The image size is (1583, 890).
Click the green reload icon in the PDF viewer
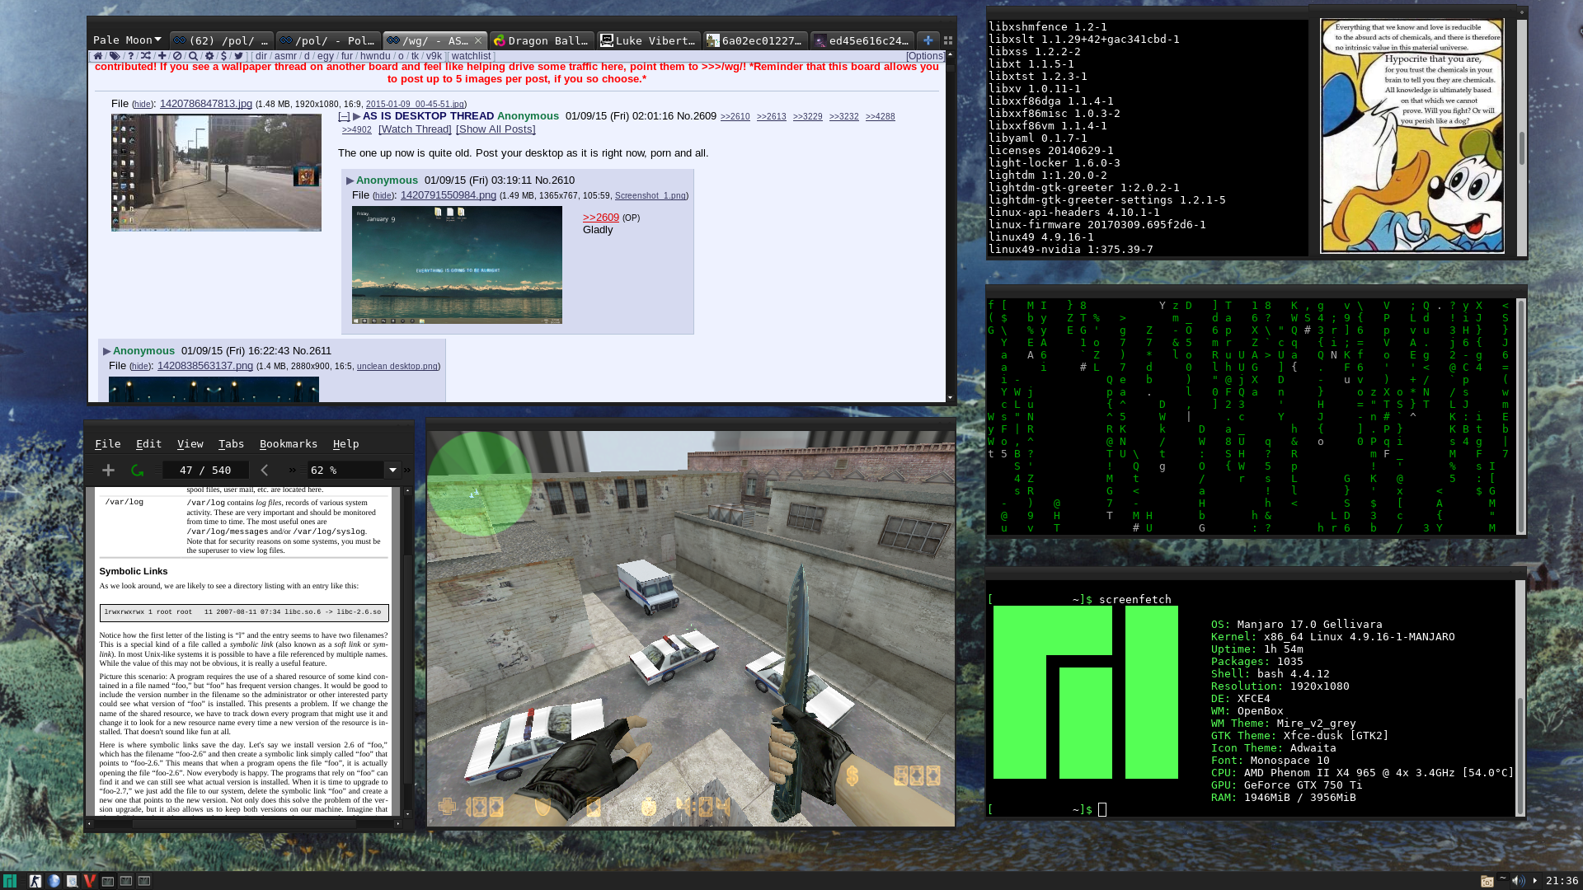click(x=137, y=470)
